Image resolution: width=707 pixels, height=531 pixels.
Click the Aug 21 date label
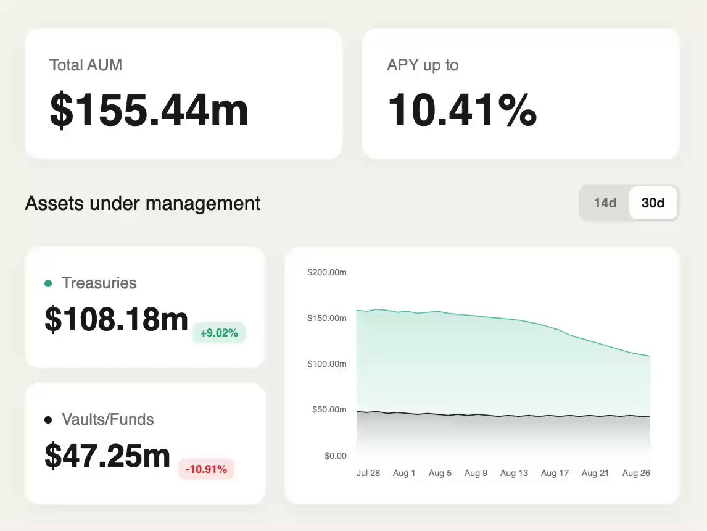point(595,473)
